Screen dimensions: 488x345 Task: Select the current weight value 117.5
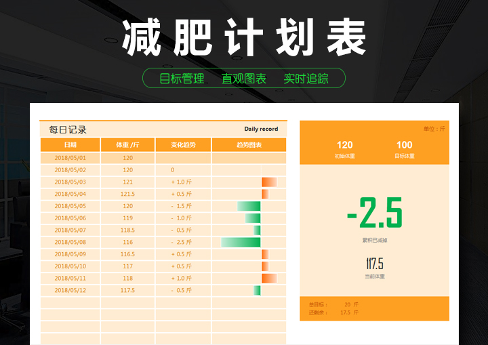(374, 264)
